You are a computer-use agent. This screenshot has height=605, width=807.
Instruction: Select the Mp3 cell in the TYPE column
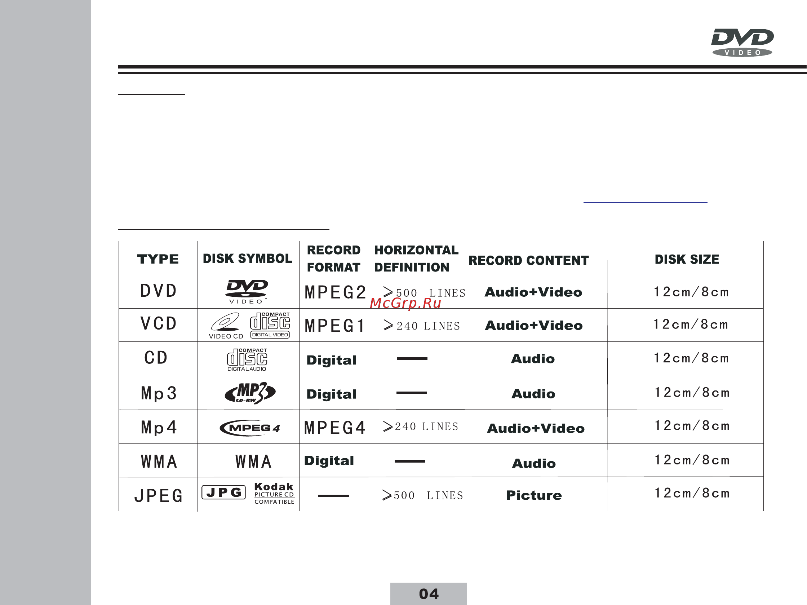(x=159, y=393)
